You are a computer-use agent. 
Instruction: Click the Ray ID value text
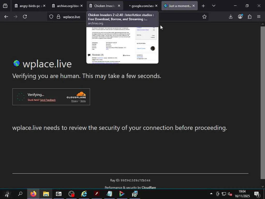coord(135,180)
